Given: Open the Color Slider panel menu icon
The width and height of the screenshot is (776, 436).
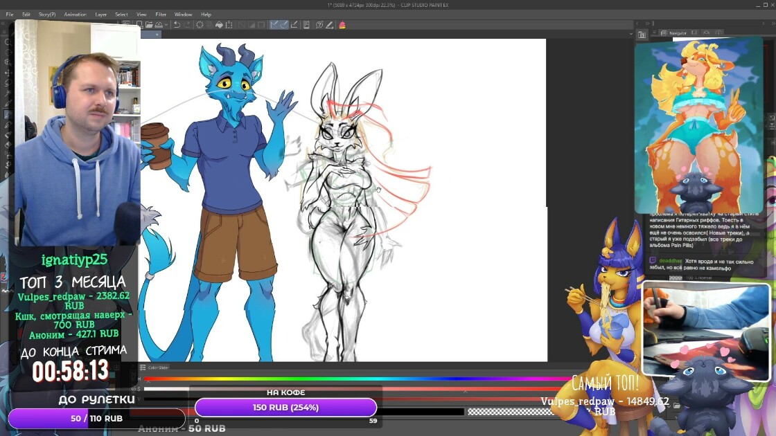Looking at the screenshot, I should 143,367.
